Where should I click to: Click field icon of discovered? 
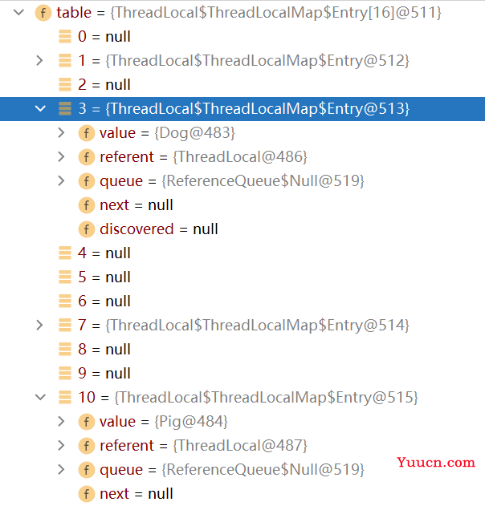click(87, 229)
